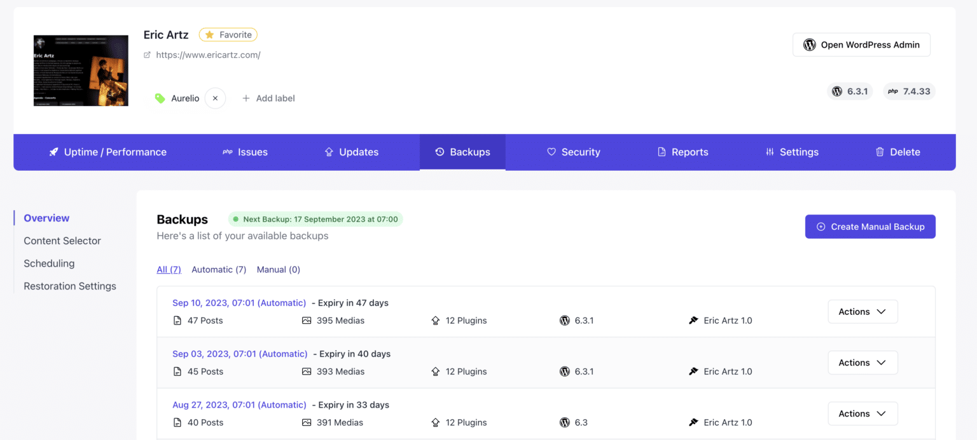The width and height of the screenshot is (977, 440).
Task: Open the Settings tab with sliders icon
Action: (x=792, y=152)
